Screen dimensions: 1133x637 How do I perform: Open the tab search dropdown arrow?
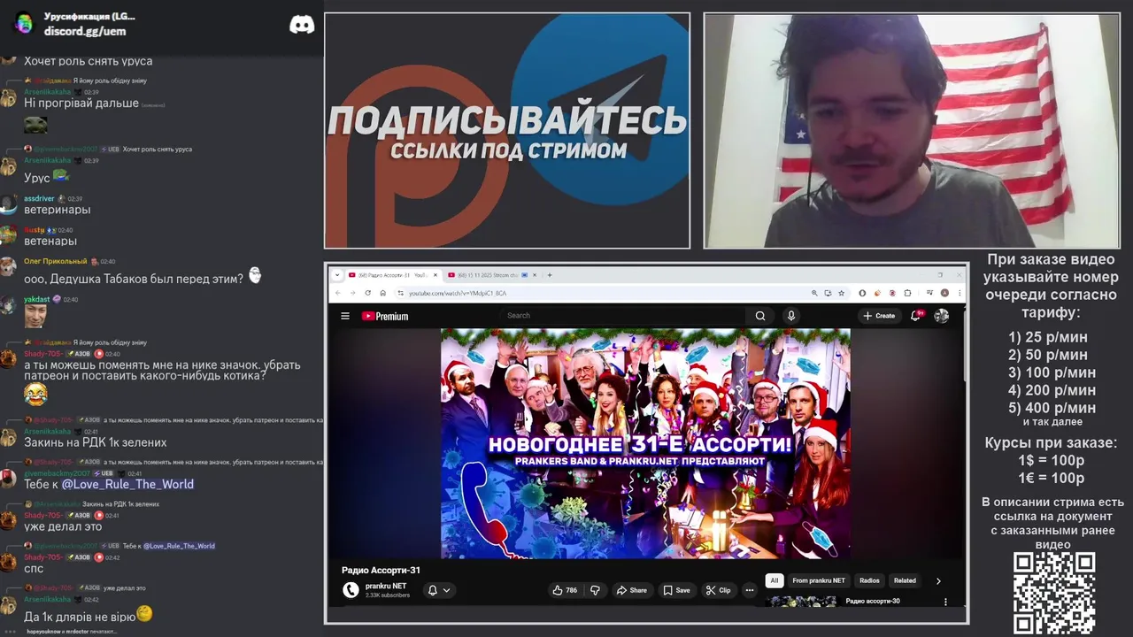(337, 275)
